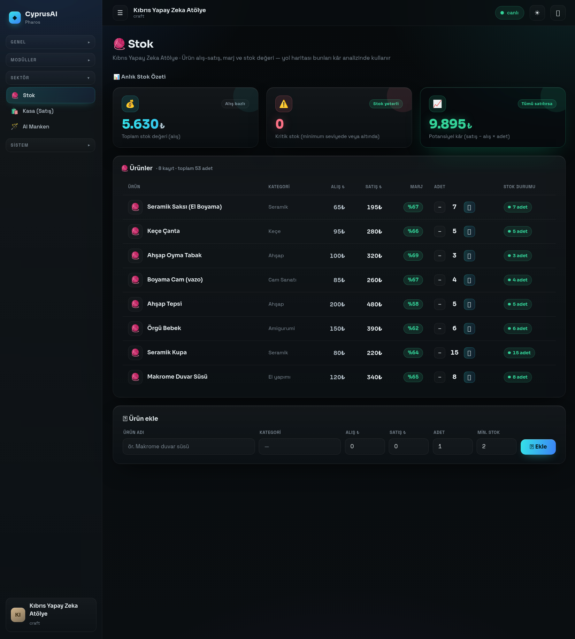
Task: Click the Tümü satılırsa badge
Action: click(x=537, y=104)
